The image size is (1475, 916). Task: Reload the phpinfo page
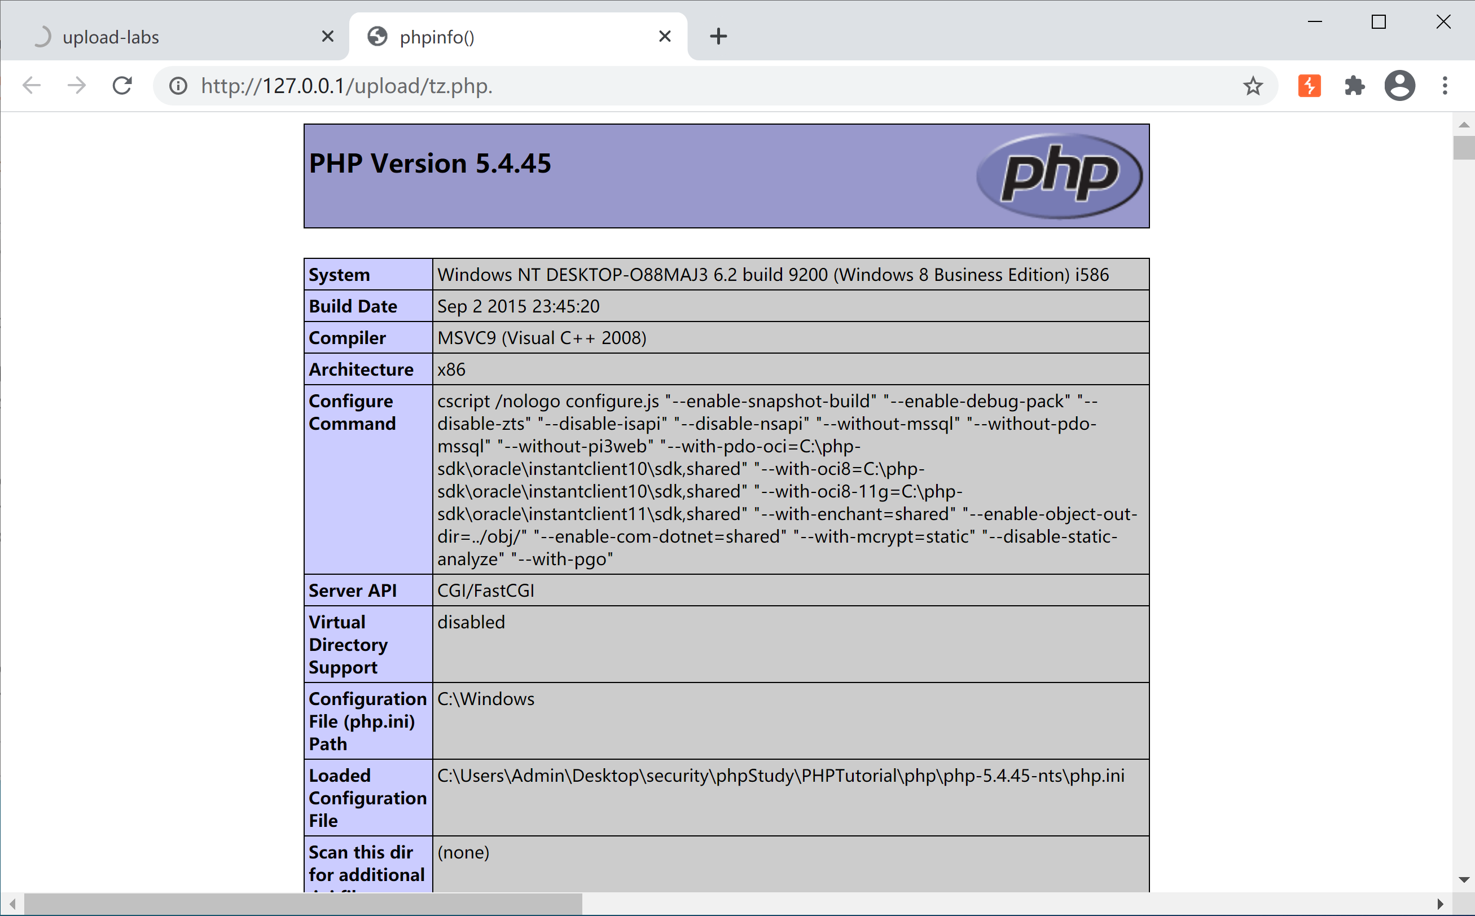(122, 85)
